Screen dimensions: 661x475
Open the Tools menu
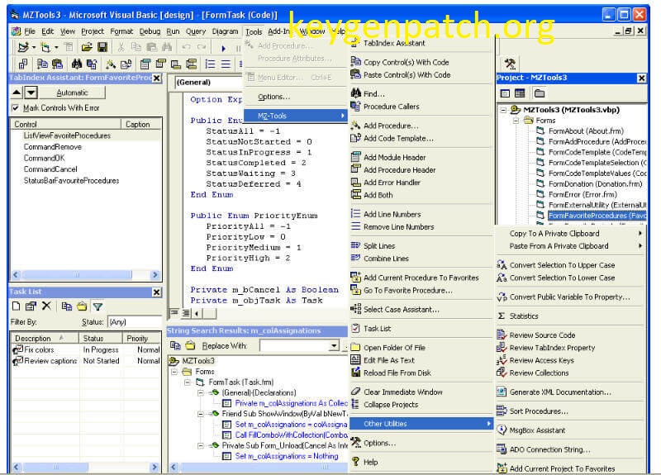pos(254,31)
